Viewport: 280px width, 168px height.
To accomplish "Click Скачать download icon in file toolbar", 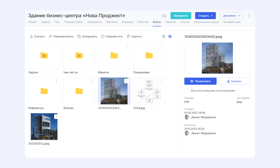I will (x=31, y=36).
